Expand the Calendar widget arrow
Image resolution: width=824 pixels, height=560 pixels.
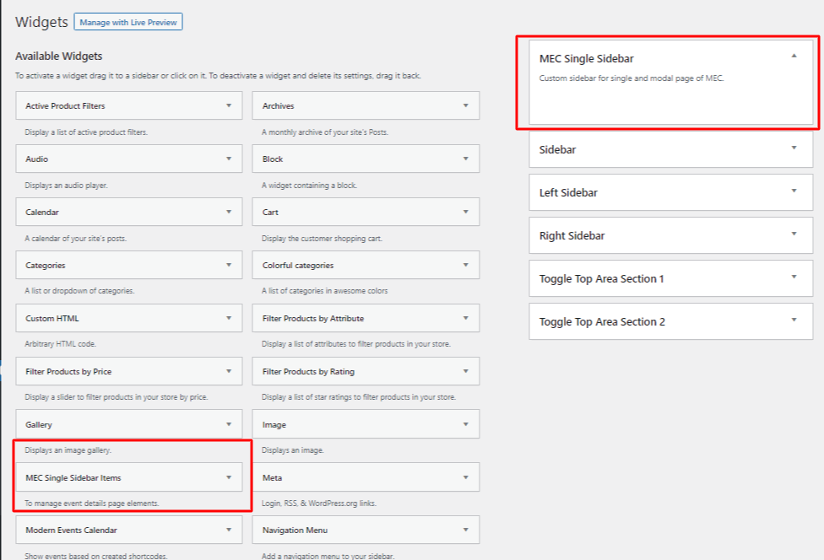(229, 212)
